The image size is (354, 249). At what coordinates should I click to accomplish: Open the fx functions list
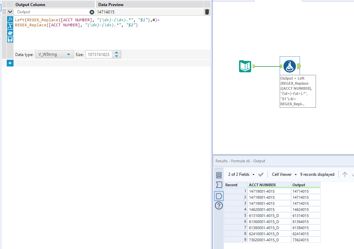click(x=10, y=19)
